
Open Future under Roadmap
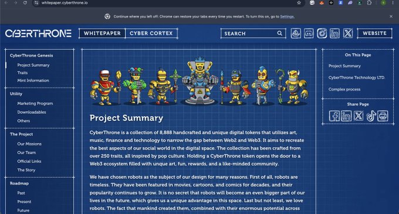[23, 210]
